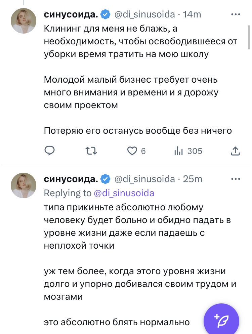The width and height of the screenshot is (252, 334).
Task: Open the 14m timestamp link
Action: 192,14
